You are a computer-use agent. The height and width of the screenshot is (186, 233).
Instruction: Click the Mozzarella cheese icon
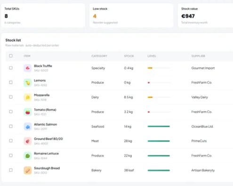point(28,97)
